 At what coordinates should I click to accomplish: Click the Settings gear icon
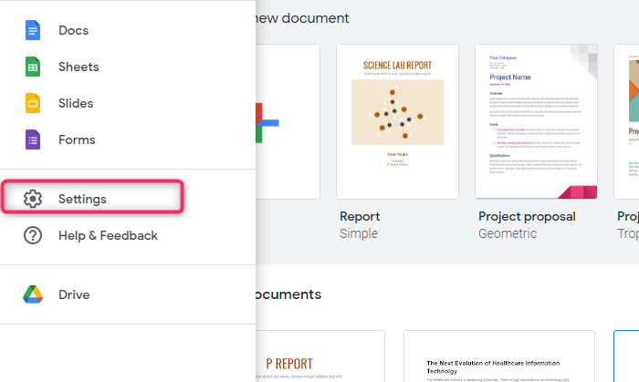33,199
